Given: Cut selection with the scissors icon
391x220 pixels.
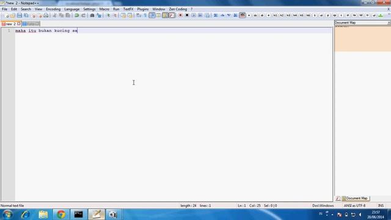Looking at the screenshot, I should [54, 15].
